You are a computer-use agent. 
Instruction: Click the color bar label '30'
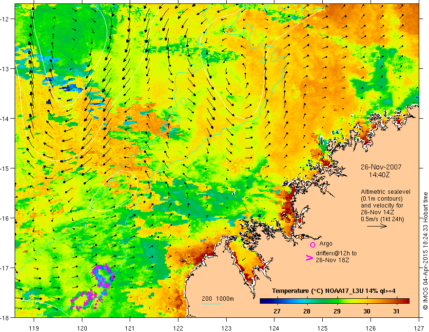click(367, 311)
